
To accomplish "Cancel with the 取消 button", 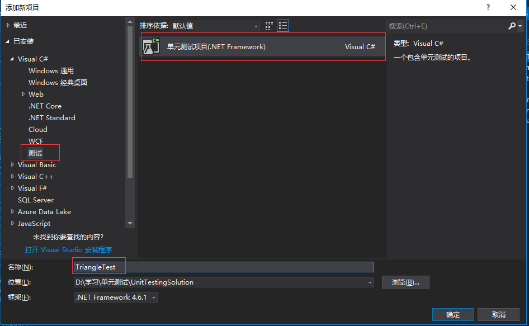I will click(x=498, y=314).
